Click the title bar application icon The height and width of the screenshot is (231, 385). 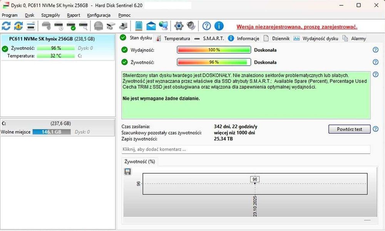click(6, 5)
